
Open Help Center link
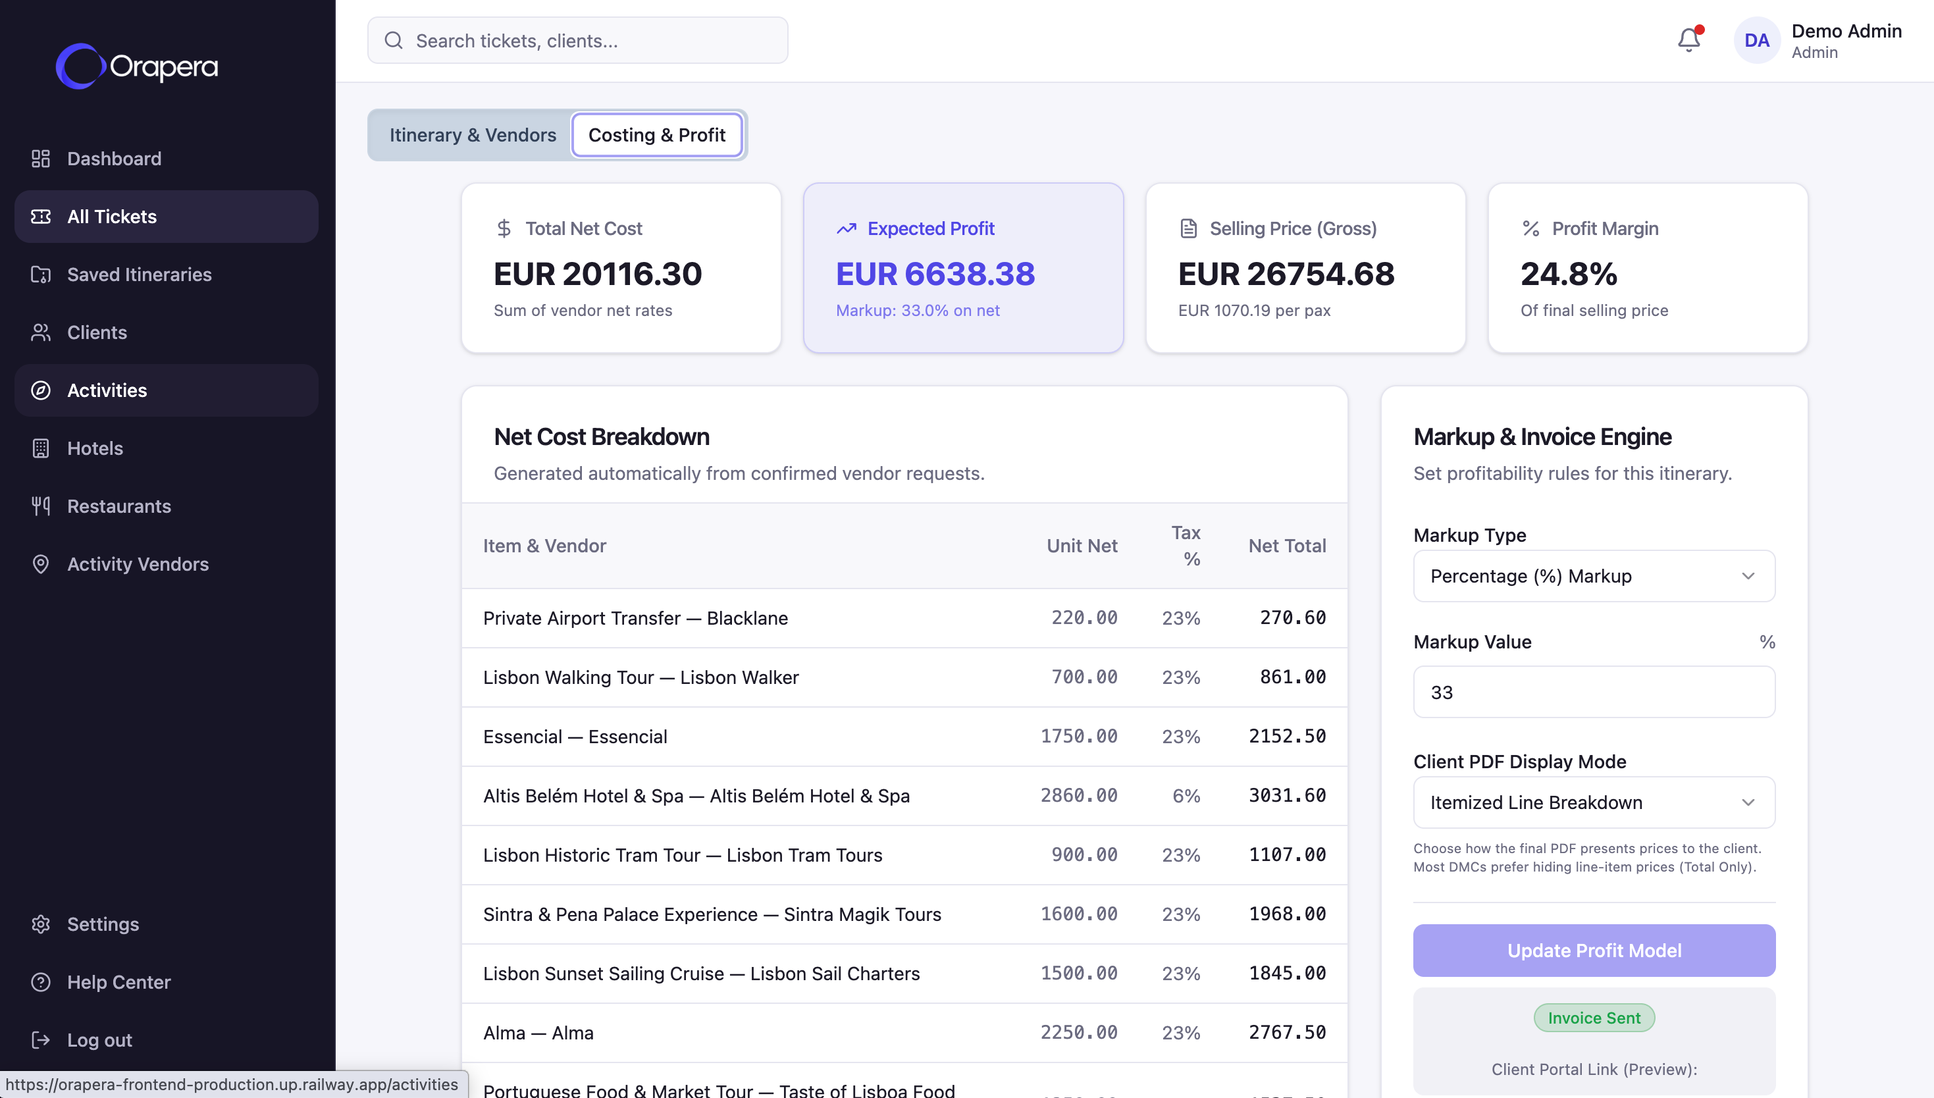pyautogui.click(x=166, y=982)
